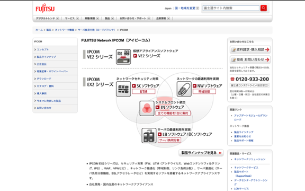305x191 pixels.
Task: Open アップデートモジュールダウンロード related link
Action: coord(251,118)
